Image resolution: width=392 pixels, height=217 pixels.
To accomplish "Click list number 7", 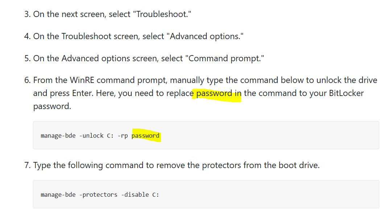I will (27, 165).
